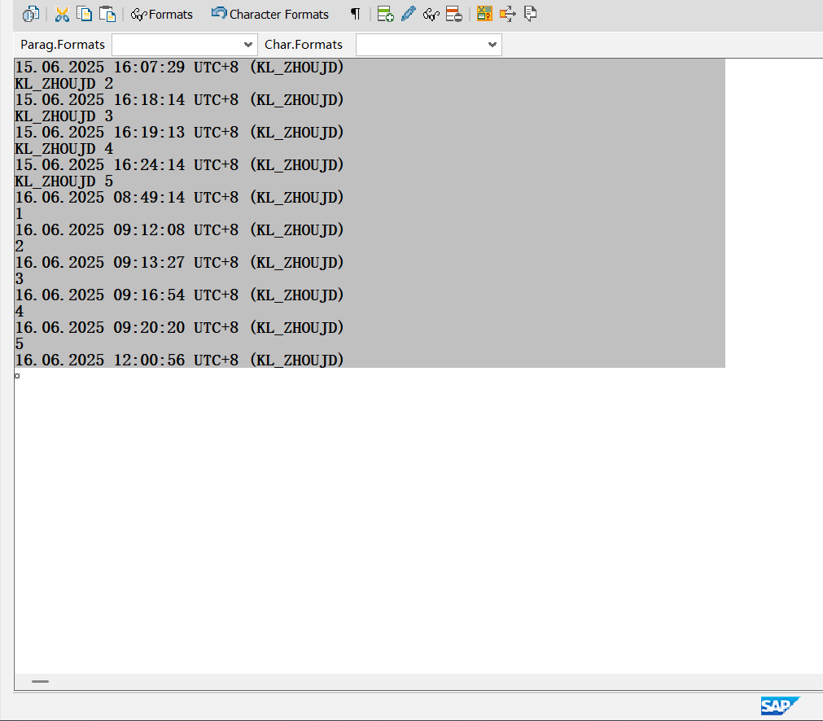Click the Paste clipboard icon
Screen dimensions: 823x721
(107, 14)
